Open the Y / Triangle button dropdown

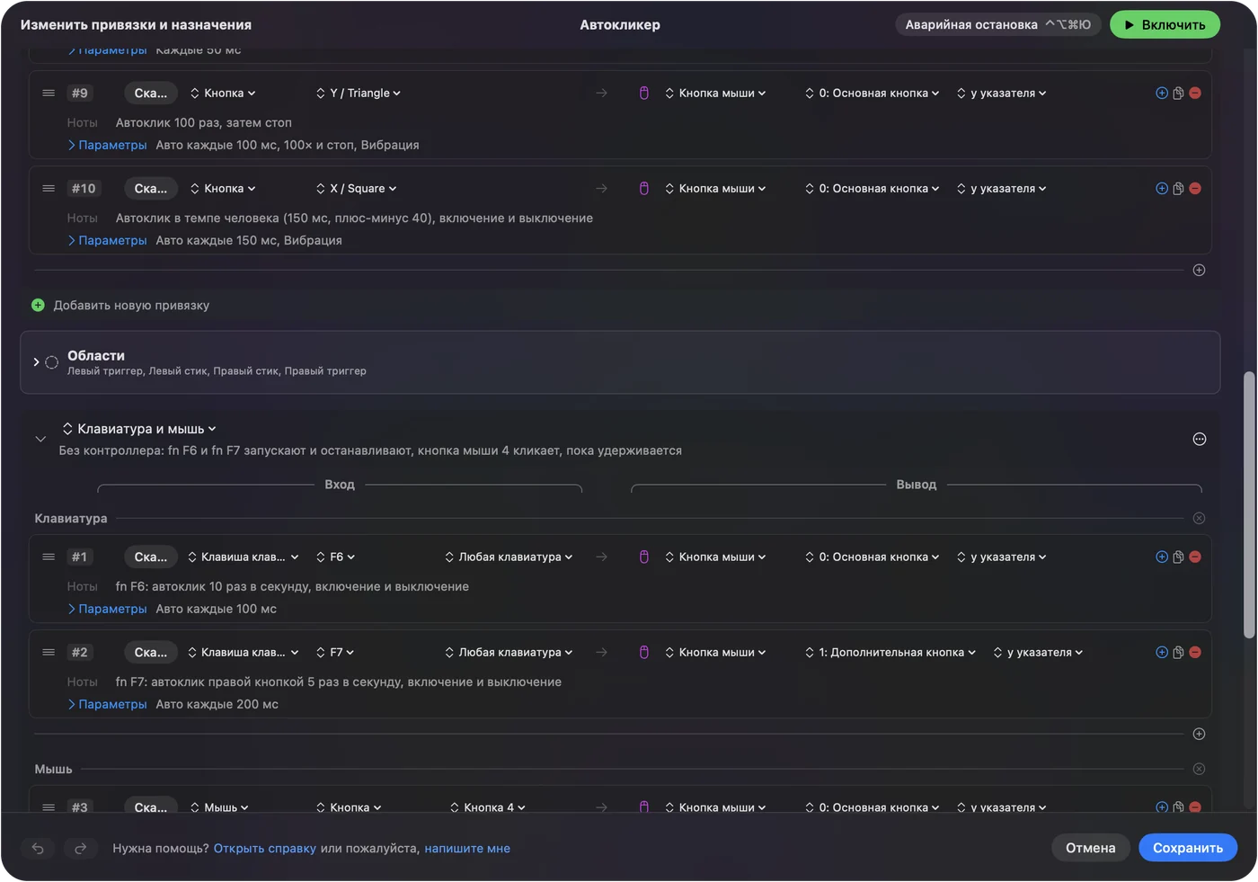359,94
